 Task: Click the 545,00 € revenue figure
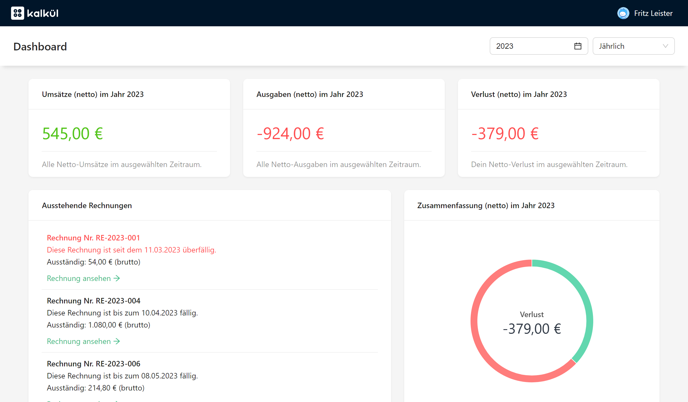coord(73,134)
